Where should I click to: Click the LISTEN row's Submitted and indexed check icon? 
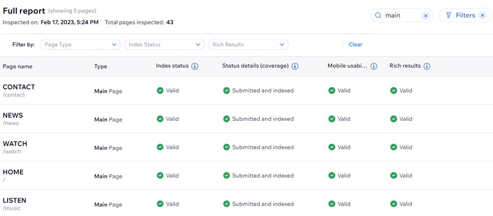tap(226, 204)
